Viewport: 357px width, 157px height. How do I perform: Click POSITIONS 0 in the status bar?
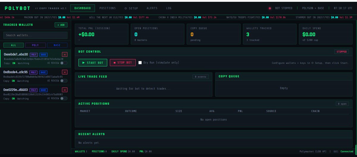(x=99, y=151)
